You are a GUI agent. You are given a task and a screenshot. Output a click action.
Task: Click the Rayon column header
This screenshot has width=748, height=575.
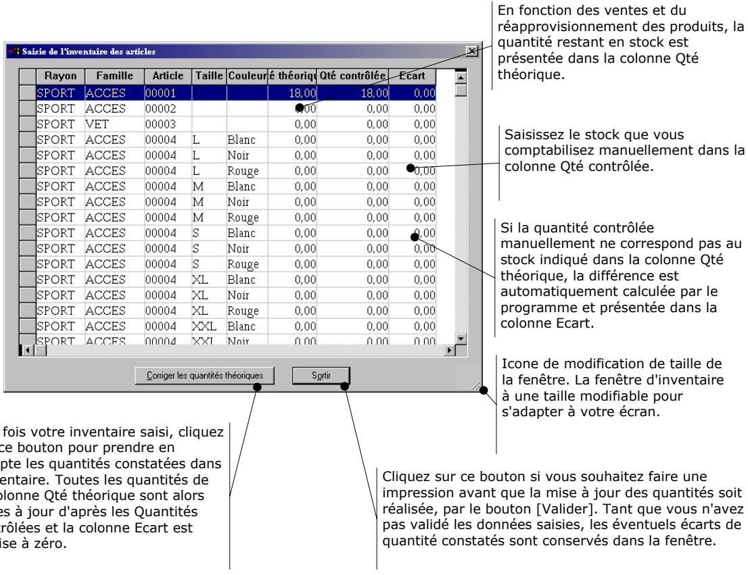(60, 76)
